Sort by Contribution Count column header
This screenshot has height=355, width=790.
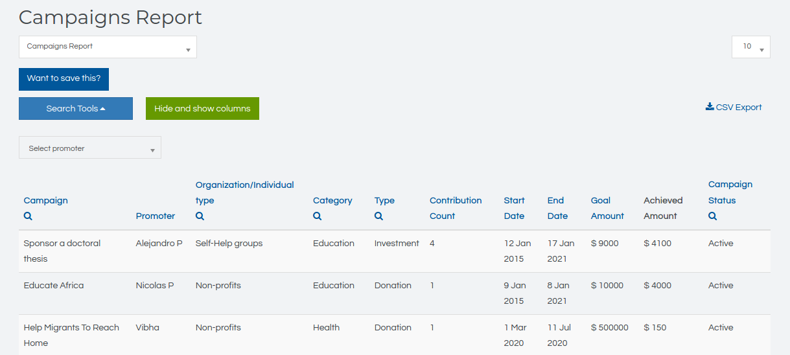click(x=455, y=208)
